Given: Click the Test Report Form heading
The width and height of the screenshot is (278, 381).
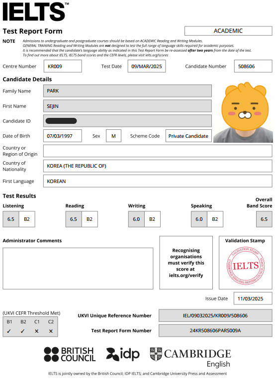Looking at the screenshot, I should coord(32,31).
